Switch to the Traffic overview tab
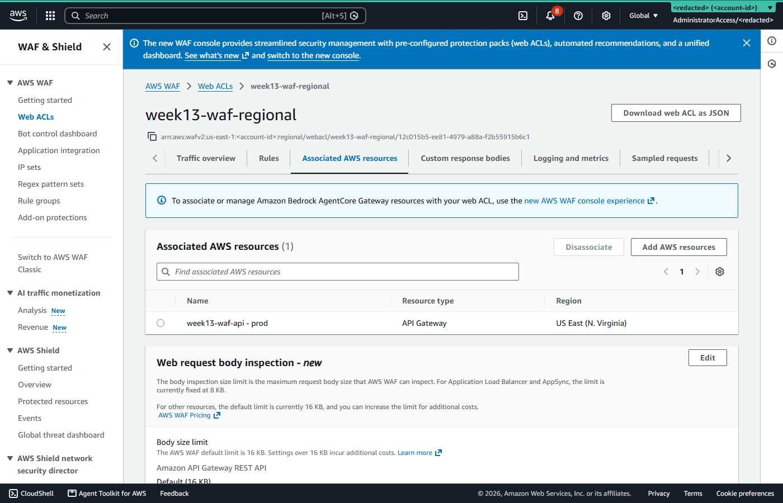783x503 pixels. click(206, 158)
